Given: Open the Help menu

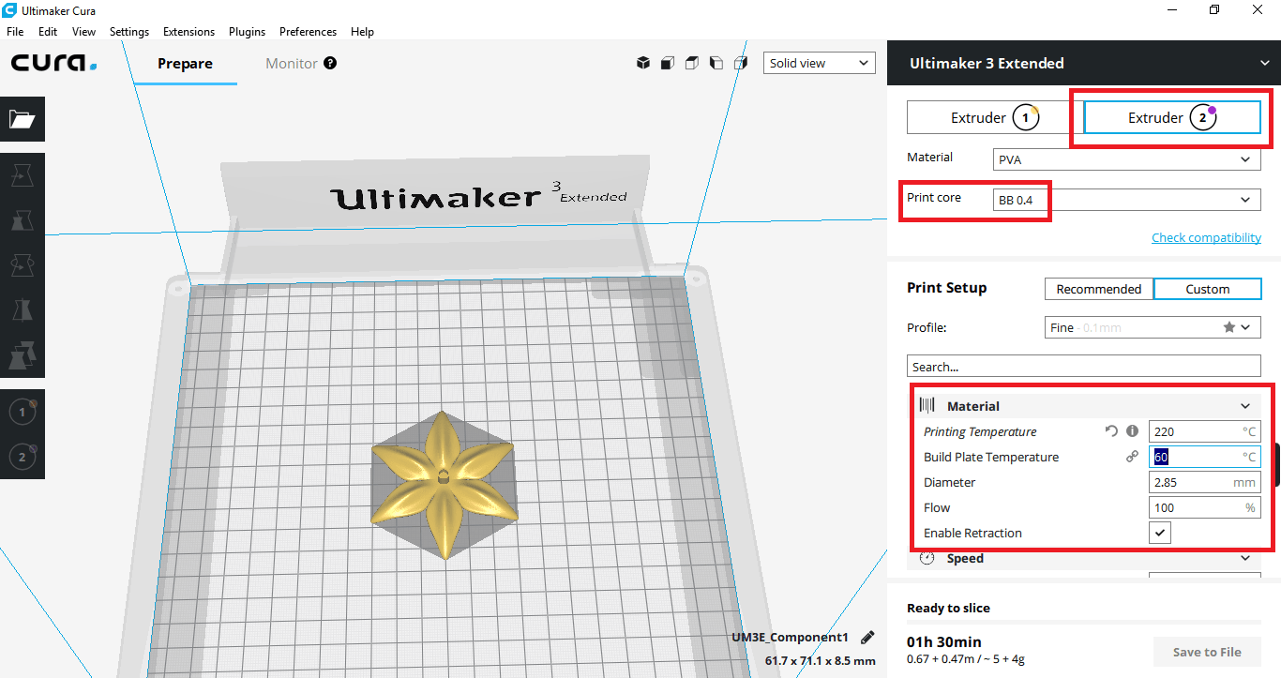Looking at the screenshot, I should (362, 31).
